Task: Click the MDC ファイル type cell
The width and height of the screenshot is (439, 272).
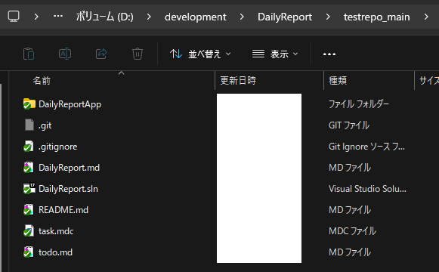Action: [352, 231]
